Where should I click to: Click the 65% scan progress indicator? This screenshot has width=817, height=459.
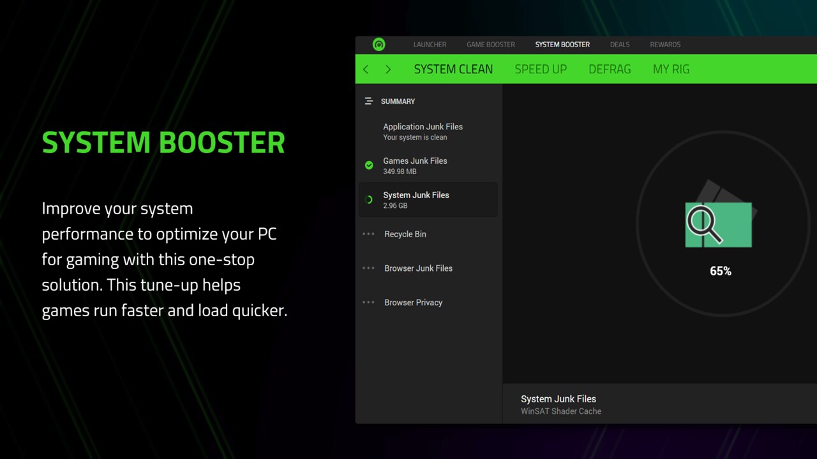[721, 271]
